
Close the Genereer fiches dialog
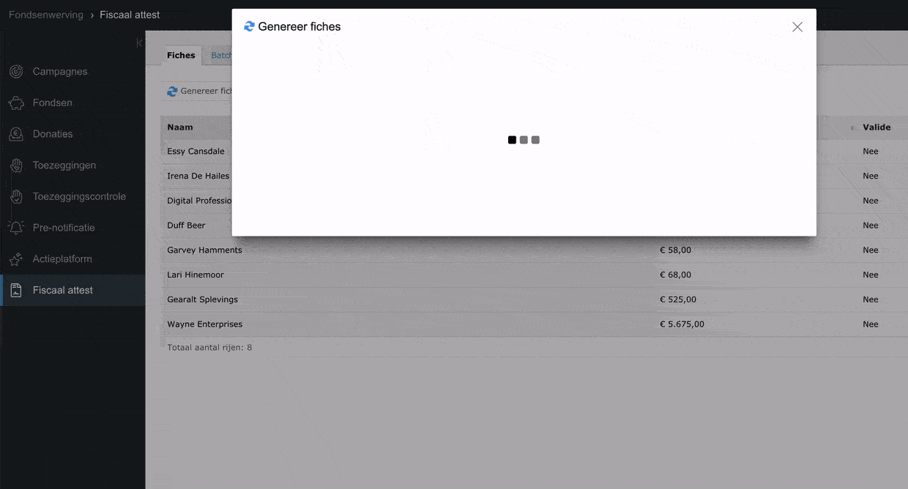tap(797, 27)
